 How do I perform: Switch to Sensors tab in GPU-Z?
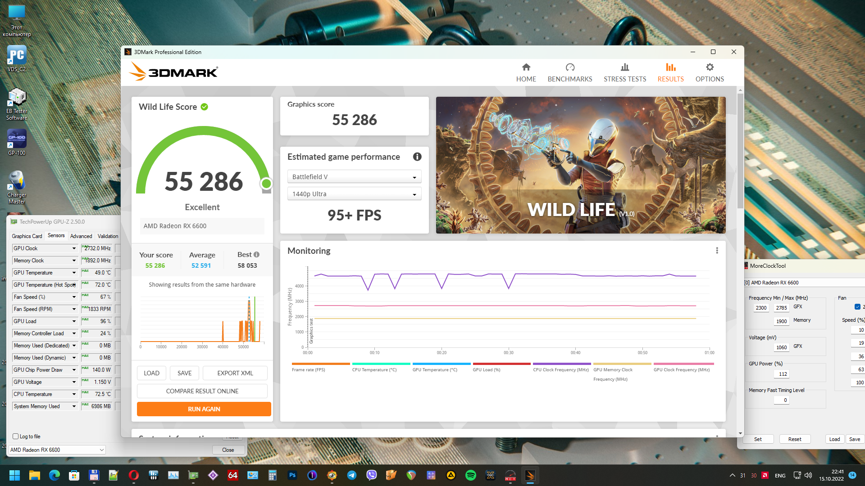click(x=56, y=235)
